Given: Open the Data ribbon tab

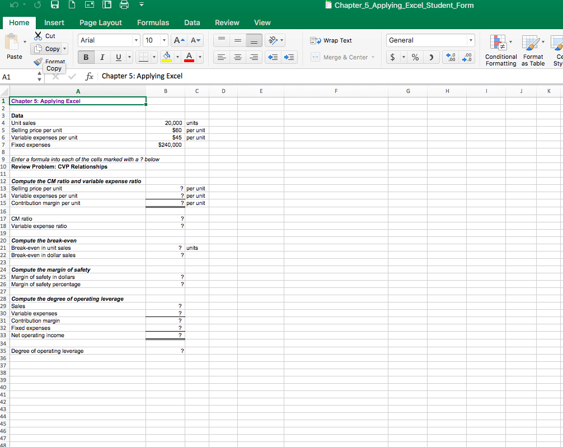Looking at the screenshot, I should (x=192, y=22).
